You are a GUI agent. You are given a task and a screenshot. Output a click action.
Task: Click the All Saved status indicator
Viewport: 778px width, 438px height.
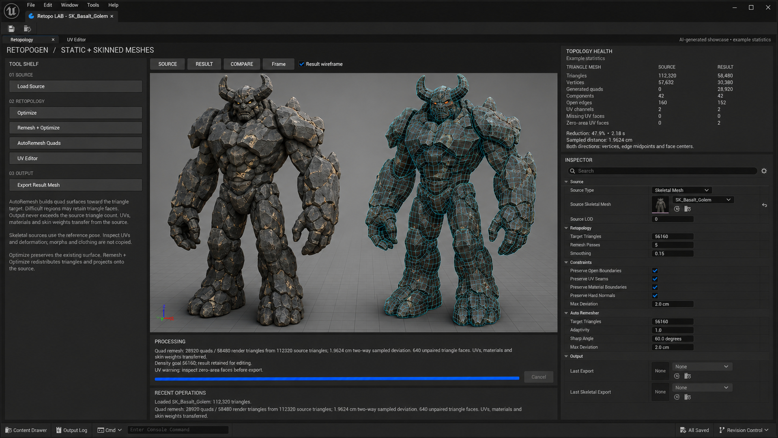pos(694,430)
